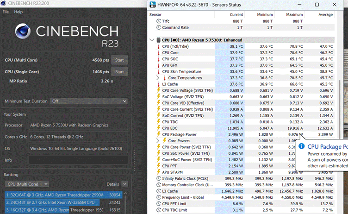The width and height of the screenshot is (348, 214).
Task: Open the CPU (Multi Core) ranking dropdown
Action: pos(27,184)
